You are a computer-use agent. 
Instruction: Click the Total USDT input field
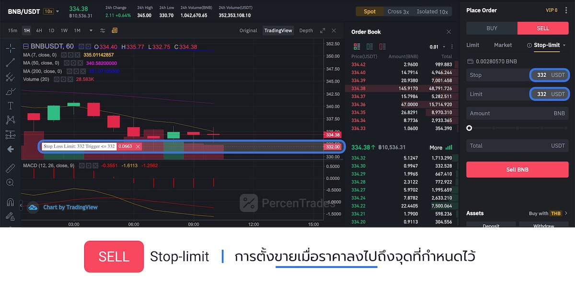(517, 146)
